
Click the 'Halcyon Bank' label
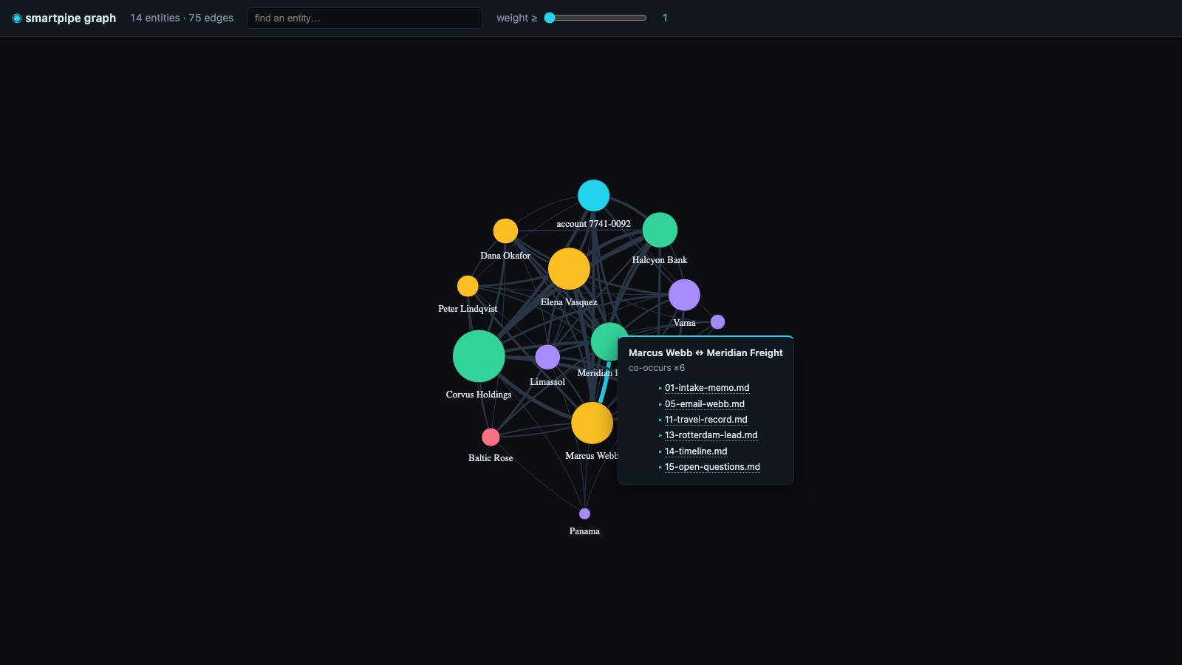[x=660, y=260]
